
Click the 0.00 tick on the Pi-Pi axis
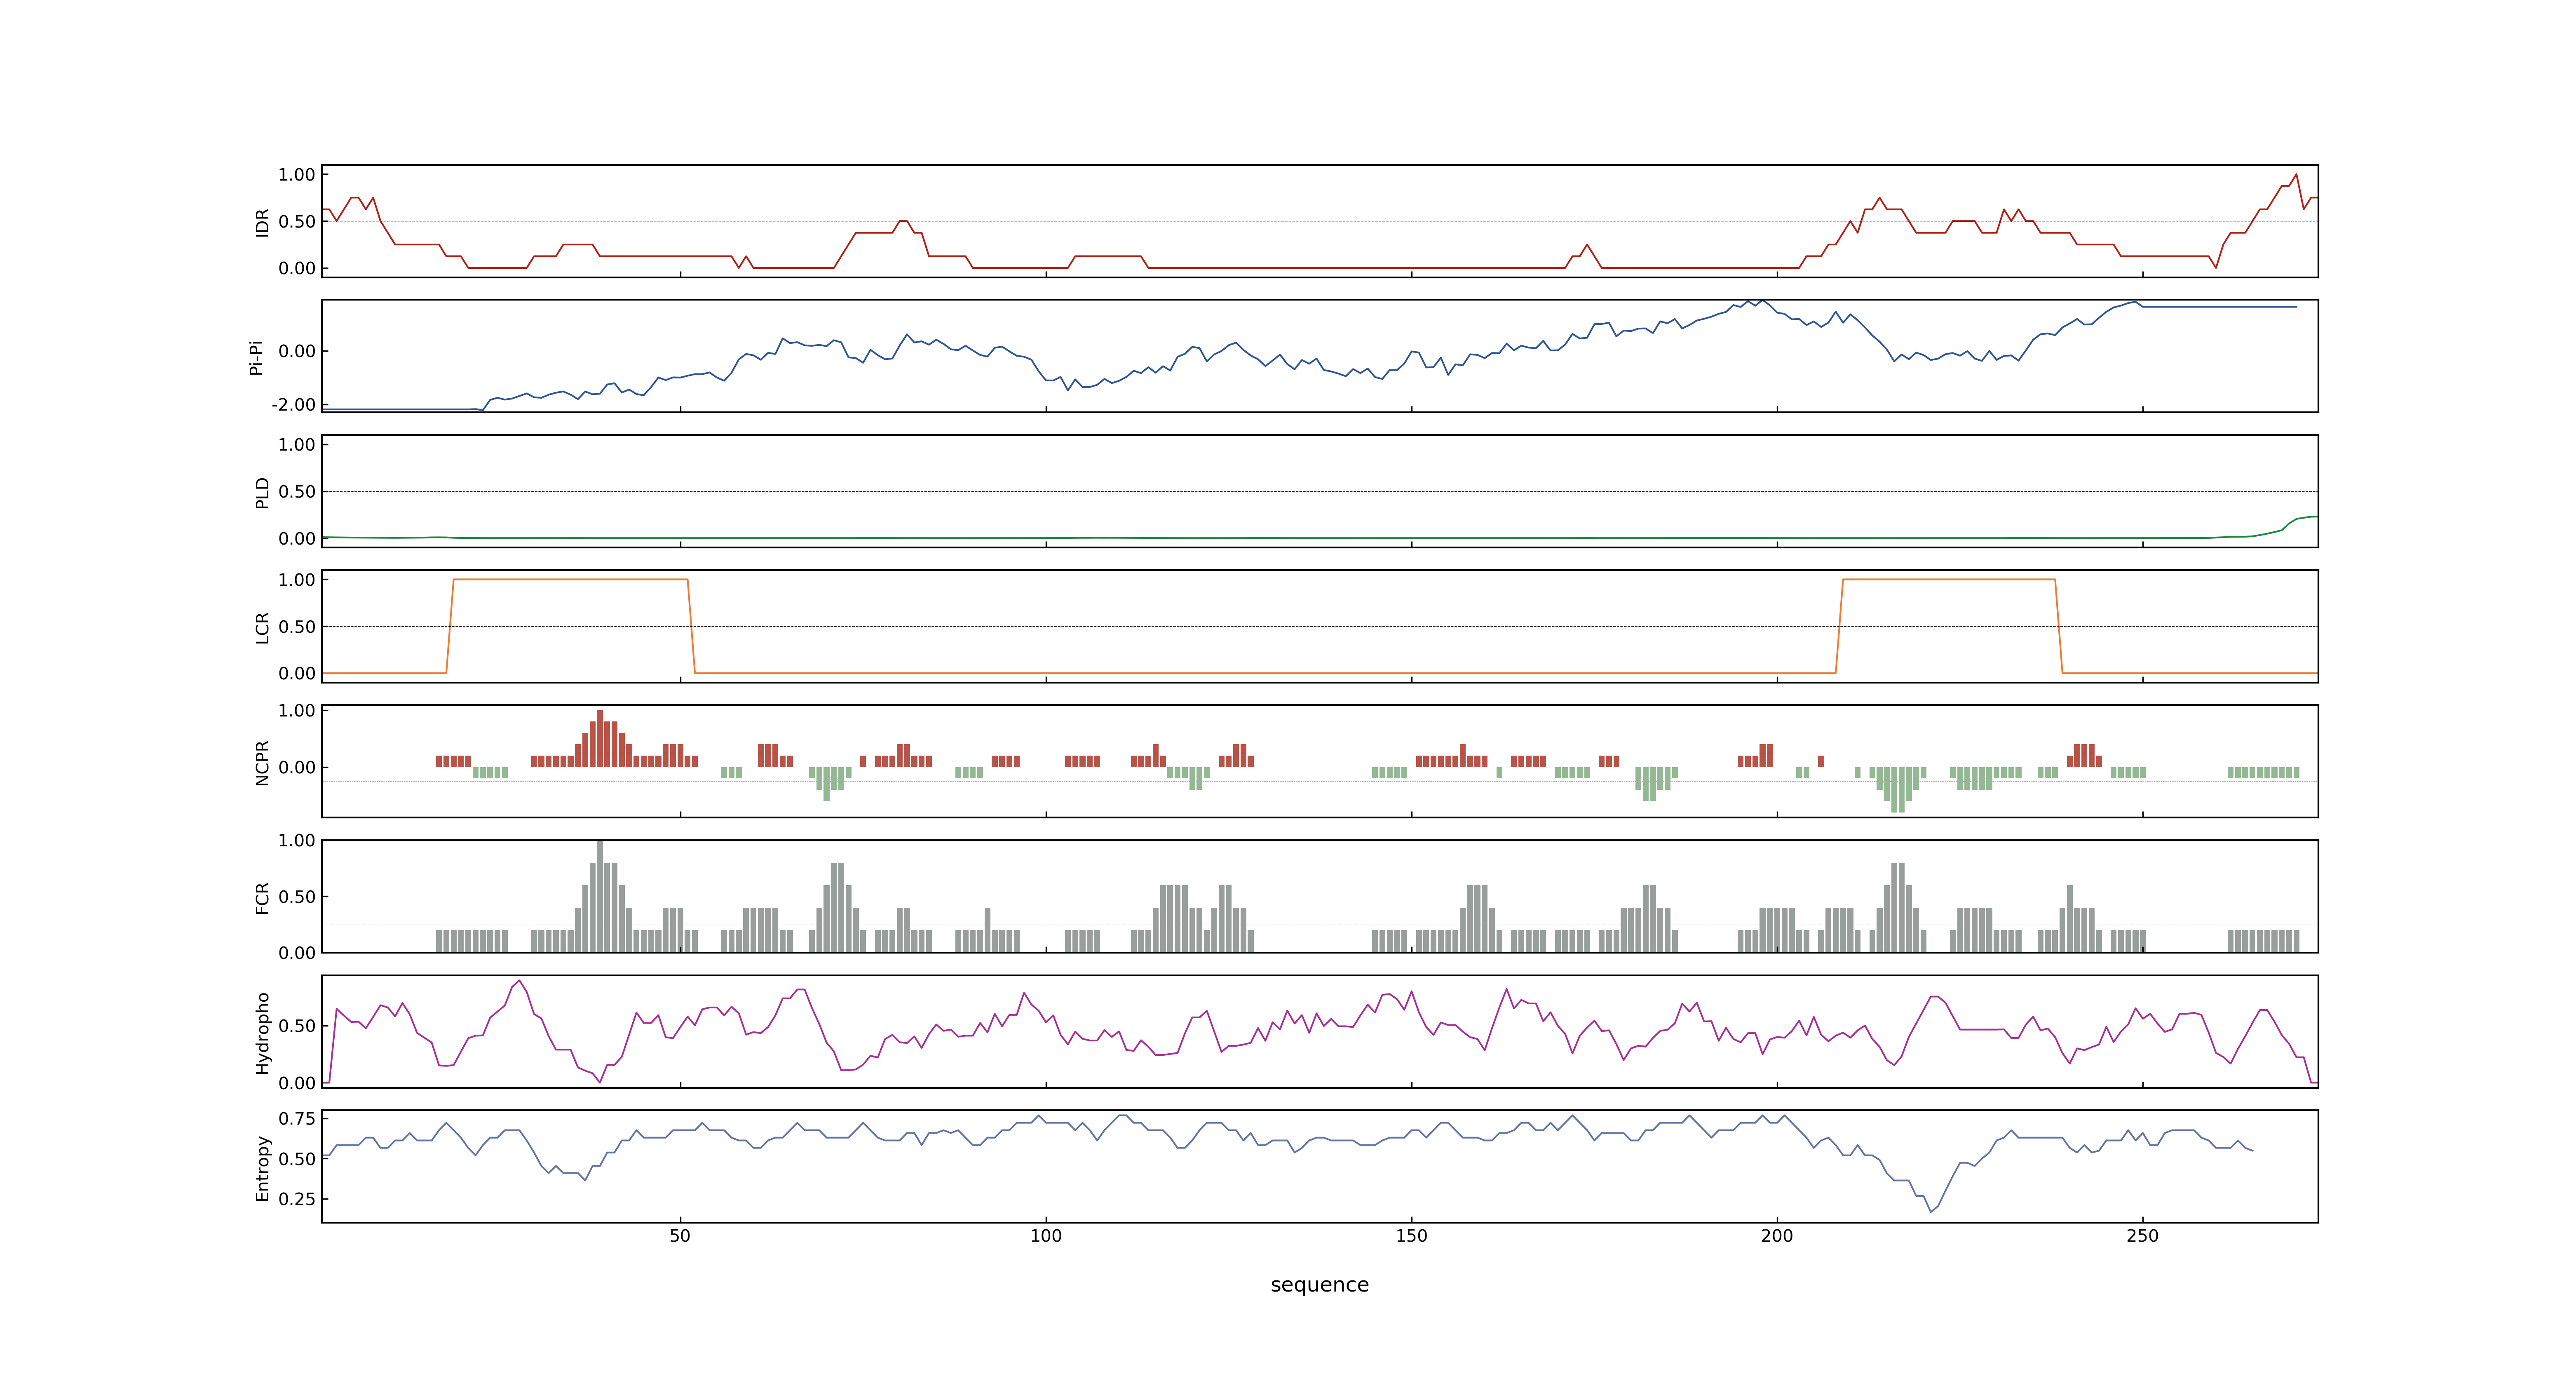click(x=297, y=351)
